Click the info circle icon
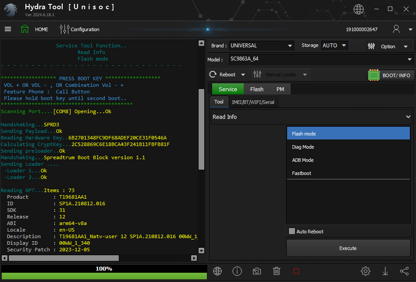416x282 pixels. 237,271
